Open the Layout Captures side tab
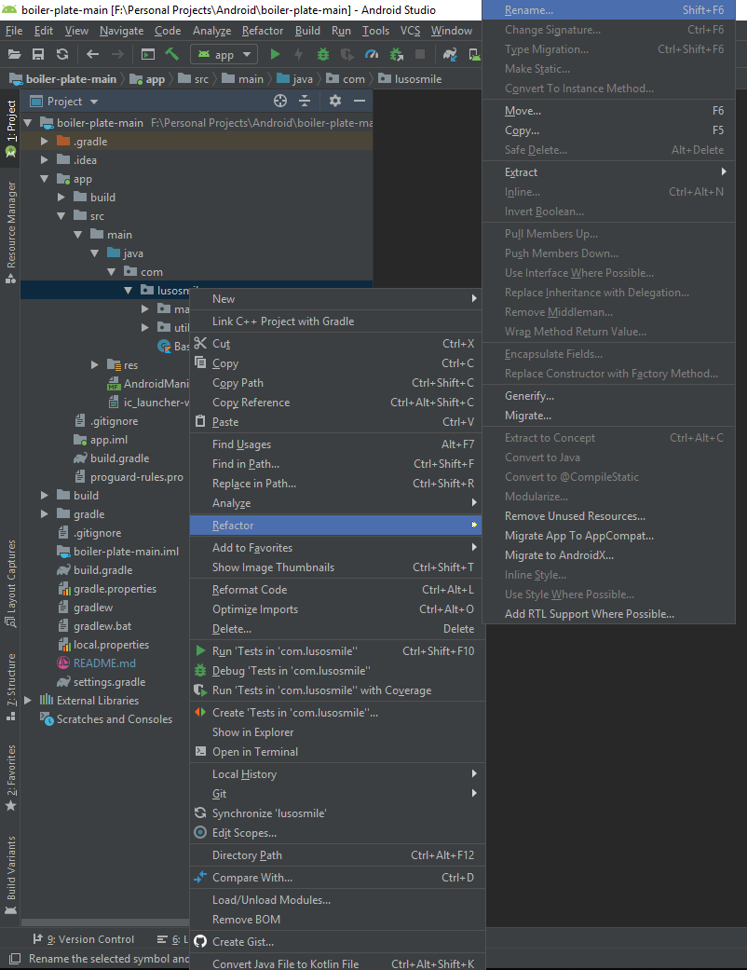Viewport: 747px width, 970px height. point(10,584)
